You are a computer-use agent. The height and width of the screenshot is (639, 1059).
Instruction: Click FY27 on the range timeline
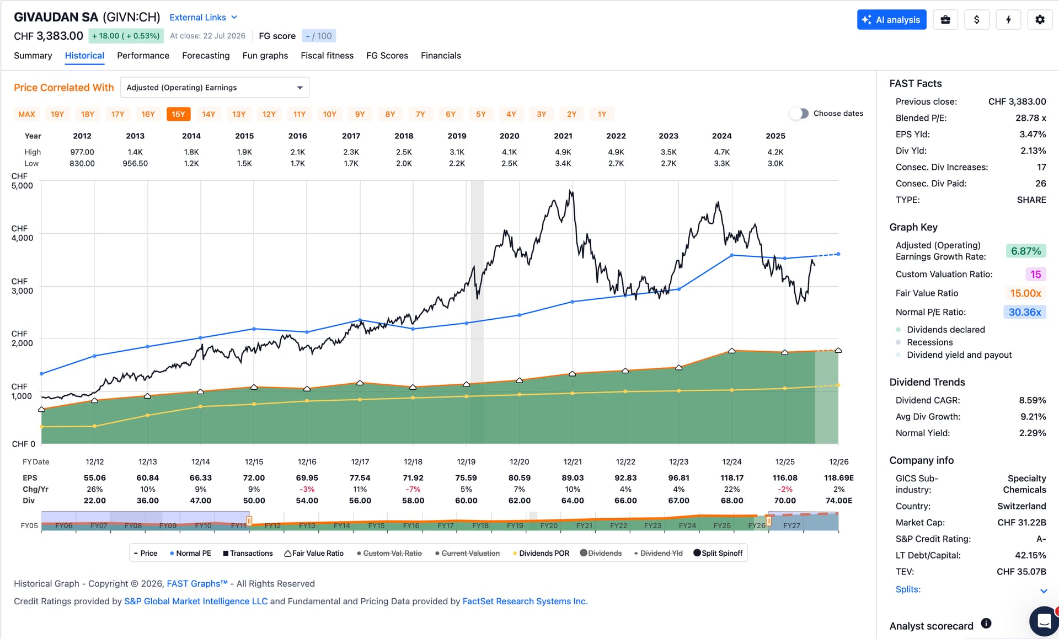pos(791,526)
